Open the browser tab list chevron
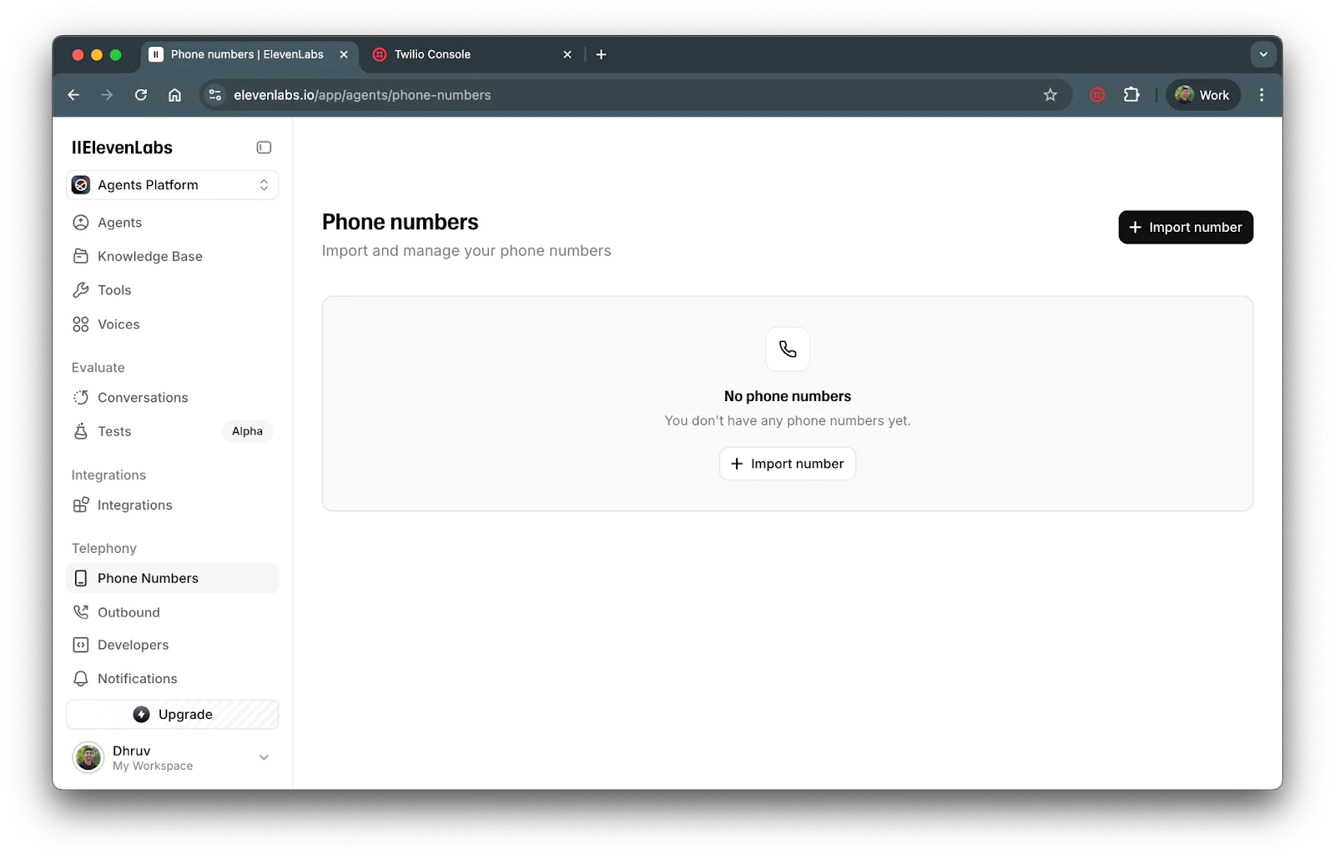1335x859 pixels. tap(1263, 54)
